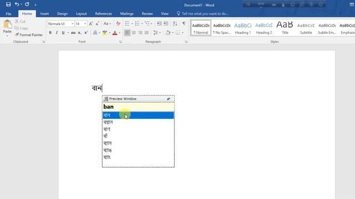This screenshot has height=199, width=355.
Task: Open the Font dialog launcher
Action: (x=120, y=42)
